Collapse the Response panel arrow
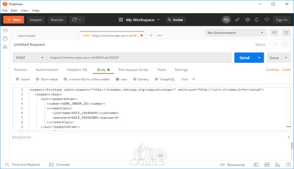Viewport: 294px width, 169px height. [289, 137]
